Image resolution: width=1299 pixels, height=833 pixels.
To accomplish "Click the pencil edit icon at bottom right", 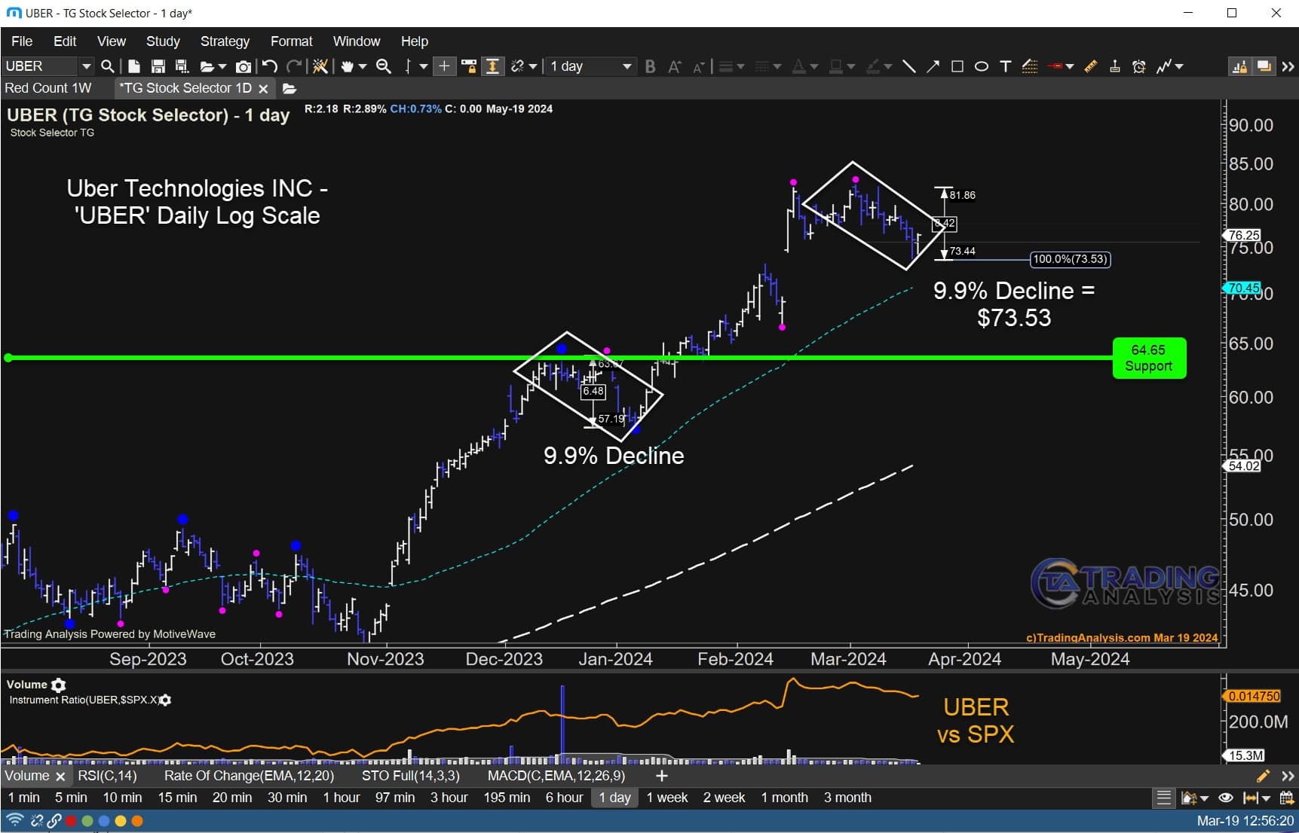I will (x=1263, y=776).
